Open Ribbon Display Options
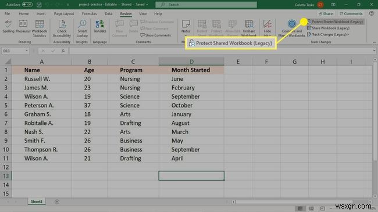The image size is (378, 212). point(333,5)
